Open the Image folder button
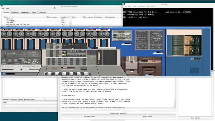Image resolution: width=215 pixels, height=121 pixels. tap(147, 117)
